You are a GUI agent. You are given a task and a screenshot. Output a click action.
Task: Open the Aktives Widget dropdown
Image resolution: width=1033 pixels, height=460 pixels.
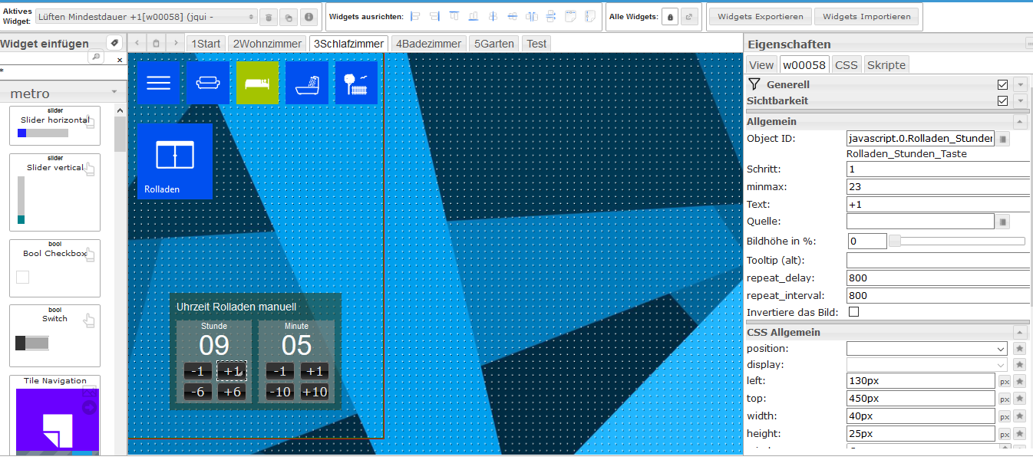tap(146, 17)
